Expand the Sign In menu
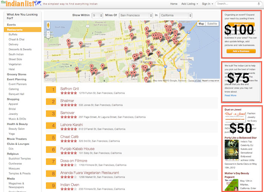Screen dimensions: 264x192 point(207,4)
